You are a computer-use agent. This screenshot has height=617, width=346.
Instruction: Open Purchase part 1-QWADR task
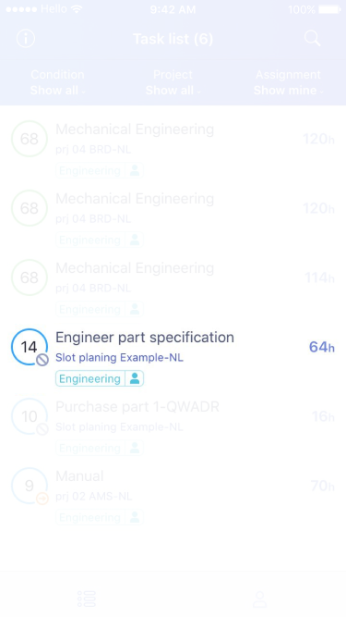(173, 427)
